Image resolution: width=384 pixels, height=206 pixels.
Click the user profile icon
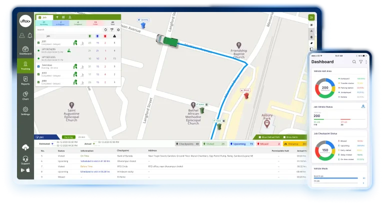click(21, 35)
